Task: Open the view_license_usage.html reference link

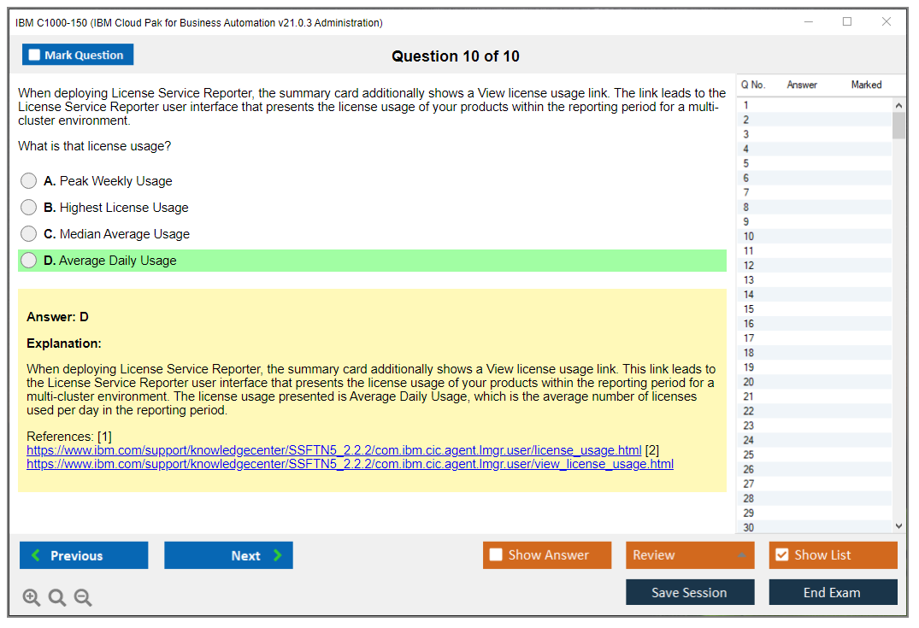Action: coord(350,464)
